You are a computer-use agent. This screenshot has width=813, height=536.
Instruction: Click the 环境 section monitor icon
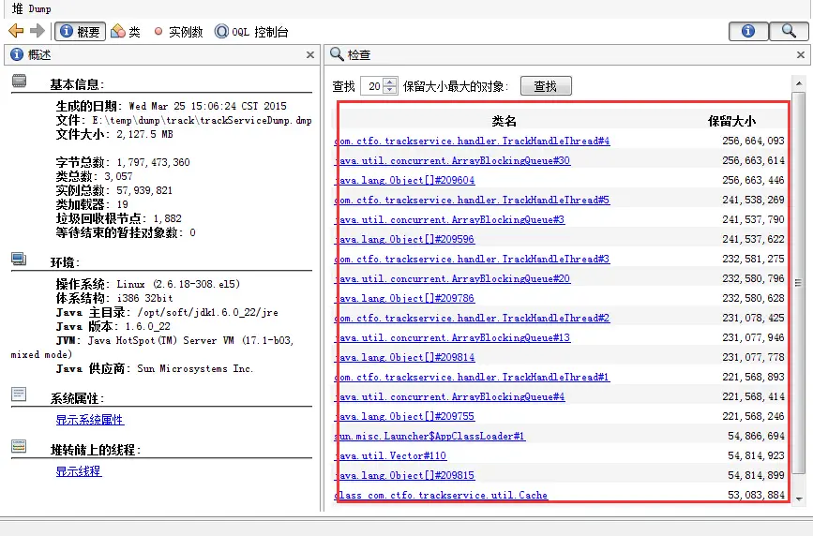19,259
